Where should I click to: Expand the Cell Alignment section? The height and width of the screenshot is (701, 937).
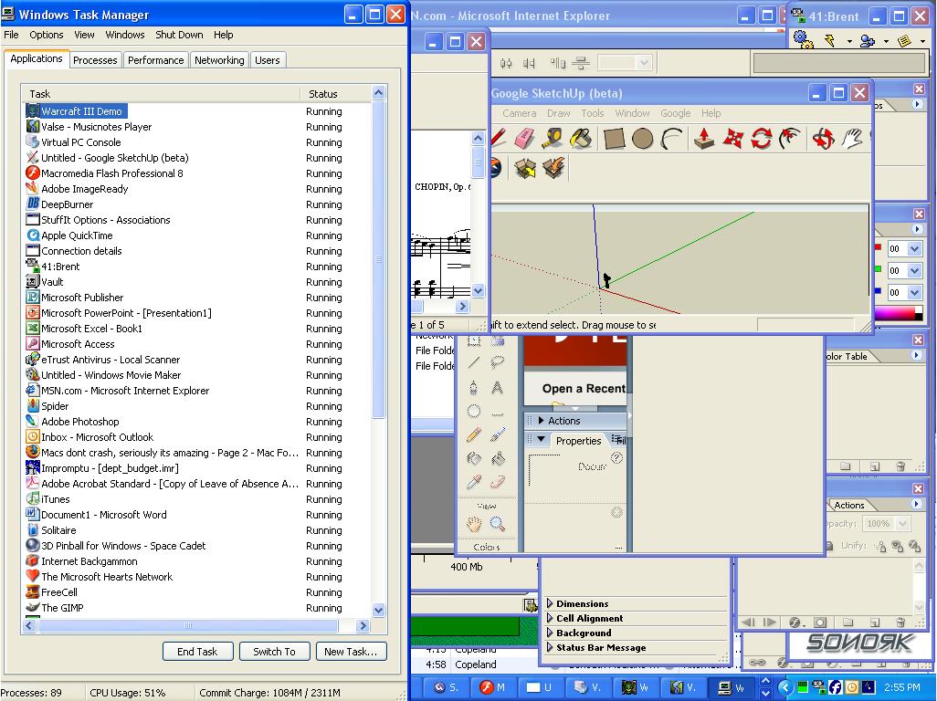pyautogui.click(x=551, y=618)
